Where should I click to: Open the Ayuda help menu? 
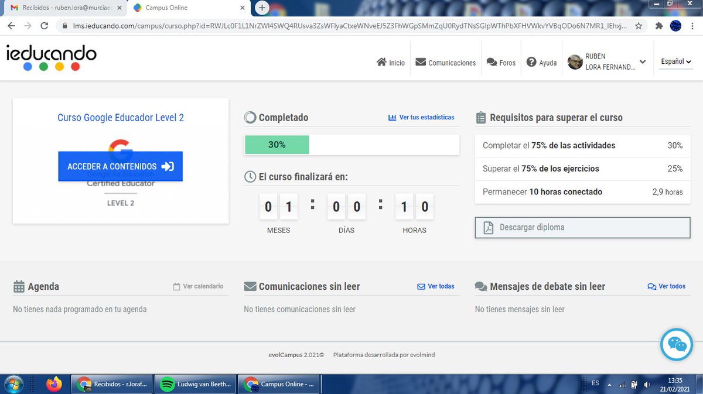pos(541,63)
